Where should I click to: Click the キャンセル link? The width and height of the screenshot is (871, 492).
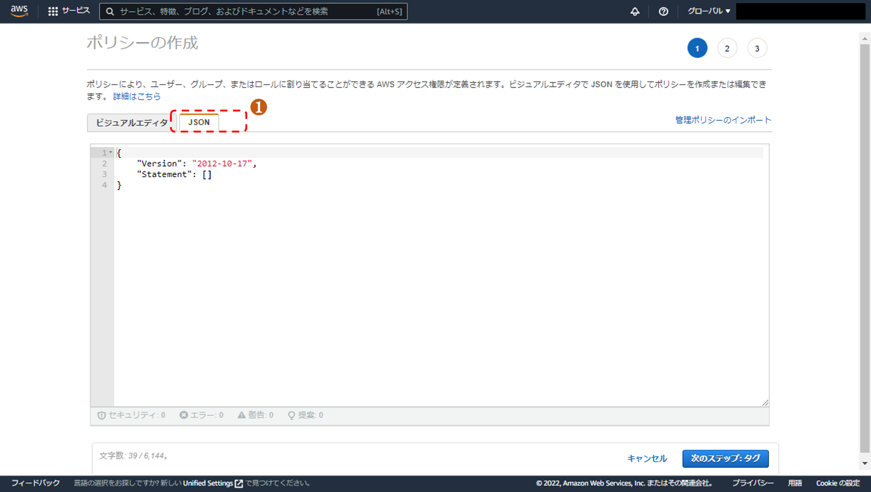point(647,458)
